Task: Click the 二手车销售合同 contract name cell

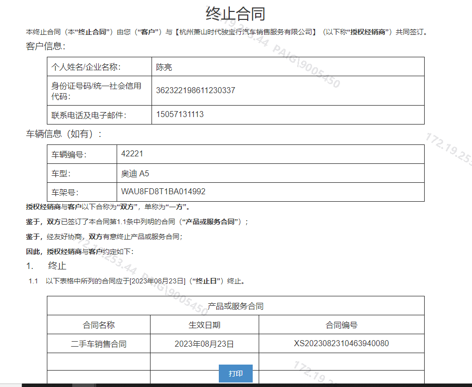Action: tap(99, 344)
